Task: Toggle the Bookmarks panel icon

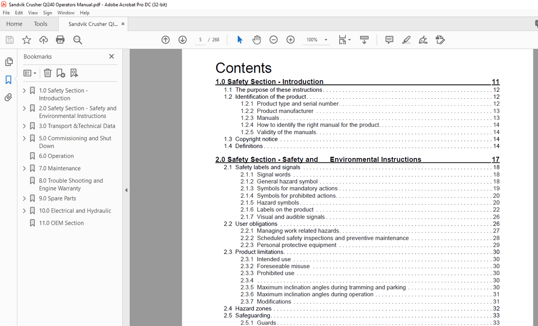Action: [9, 79]
